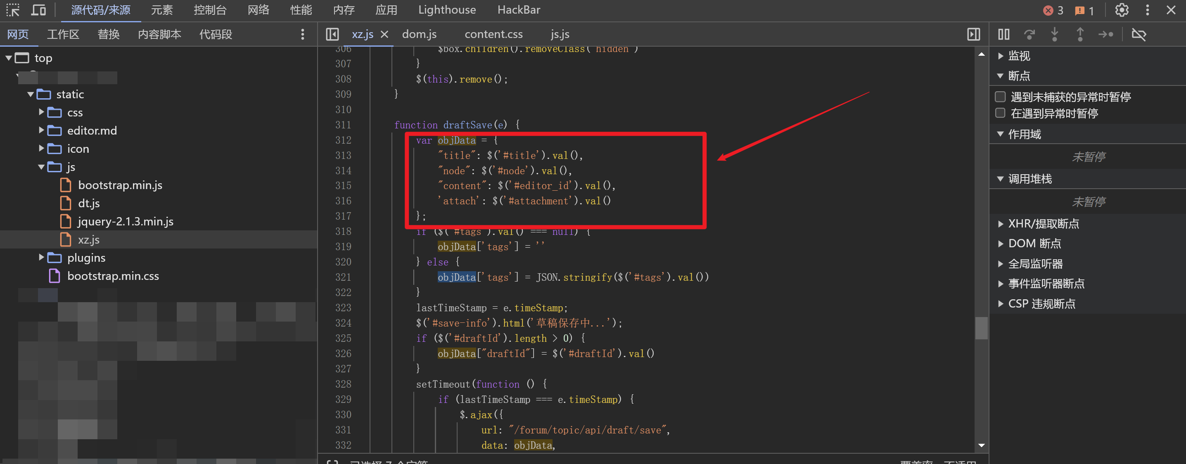Collapse the js folder

click(x=41, y=167)
